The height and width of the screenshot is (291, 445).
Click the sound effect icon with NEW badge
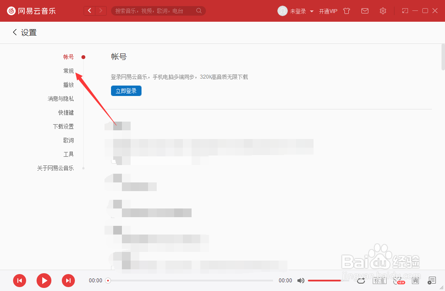tap(398, 281)
